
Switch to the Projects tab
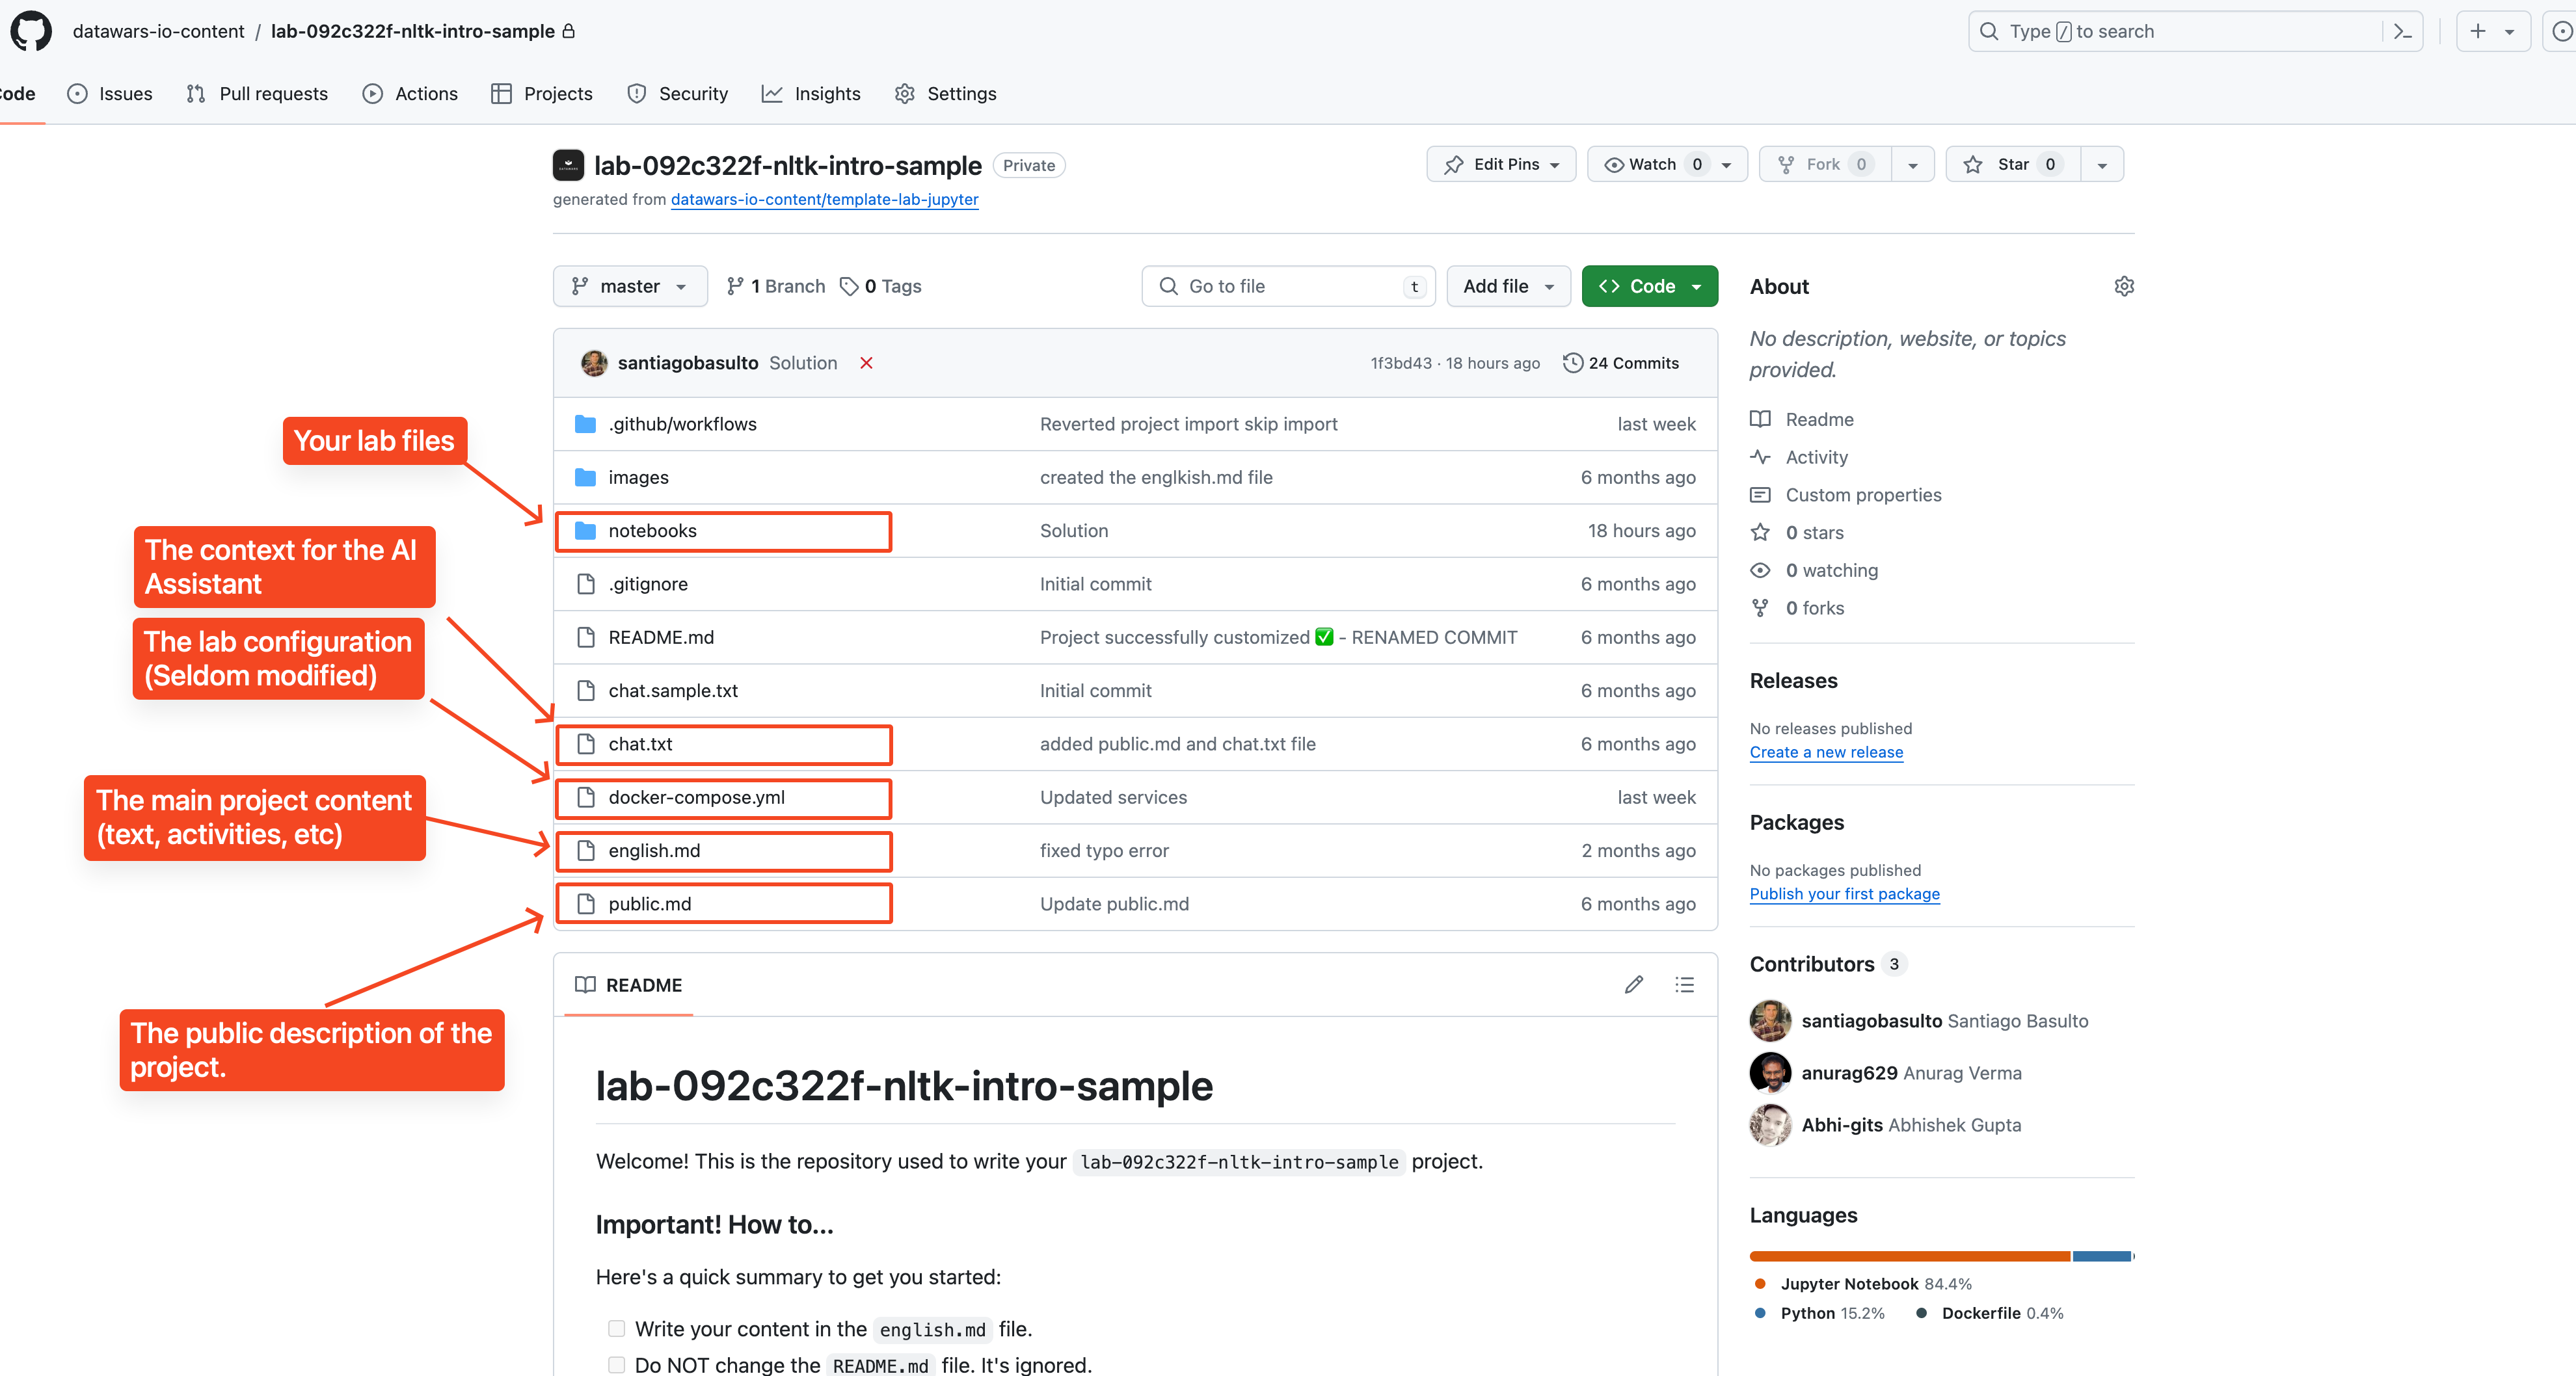542,94
